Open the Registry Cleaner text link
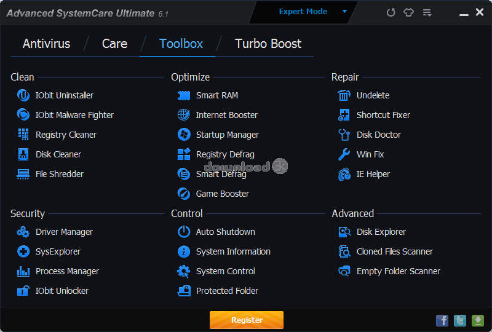 coord(66,135)
